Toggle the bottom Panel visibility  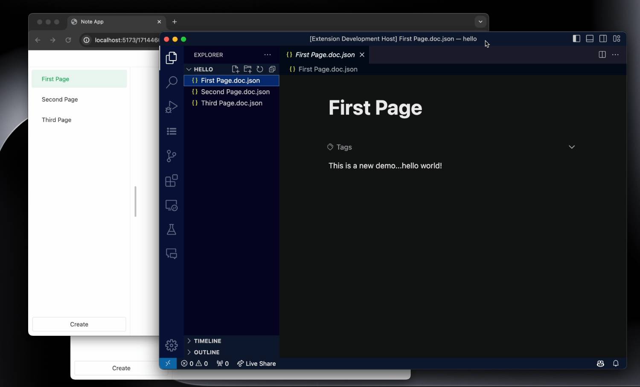click(590, 38)
